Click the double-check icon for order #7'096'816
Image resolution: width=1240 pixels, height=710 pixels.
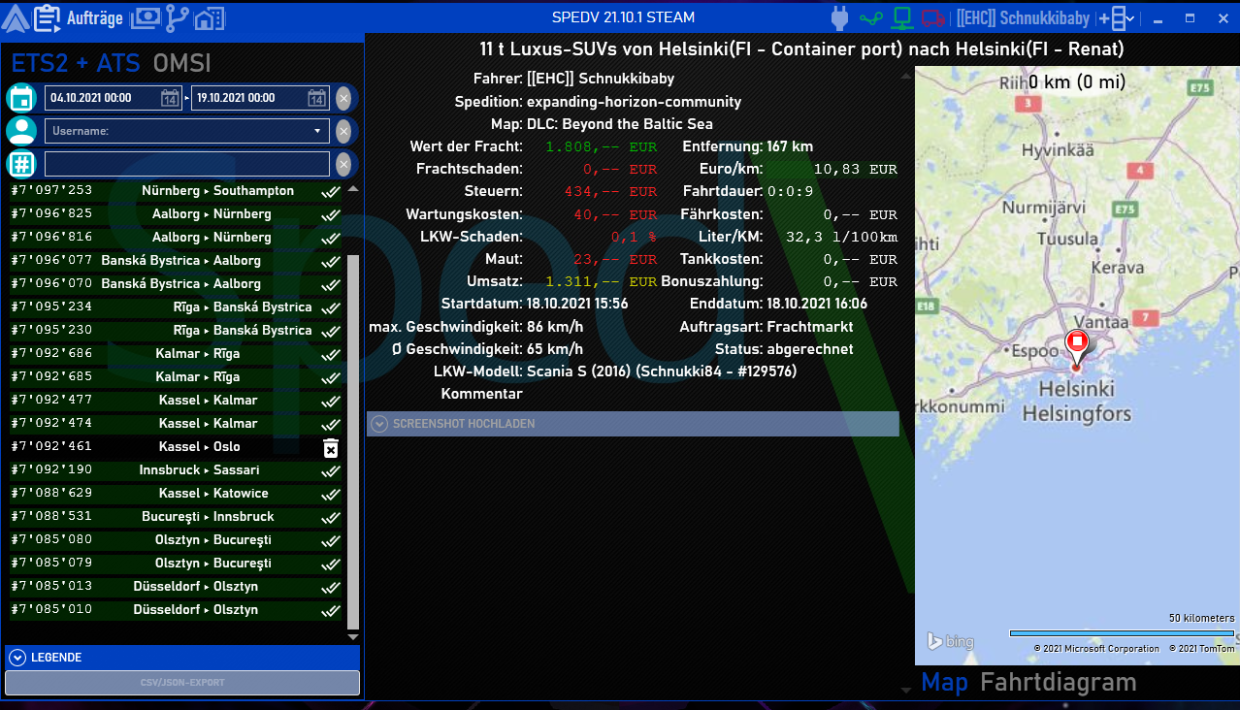point(331,238)
